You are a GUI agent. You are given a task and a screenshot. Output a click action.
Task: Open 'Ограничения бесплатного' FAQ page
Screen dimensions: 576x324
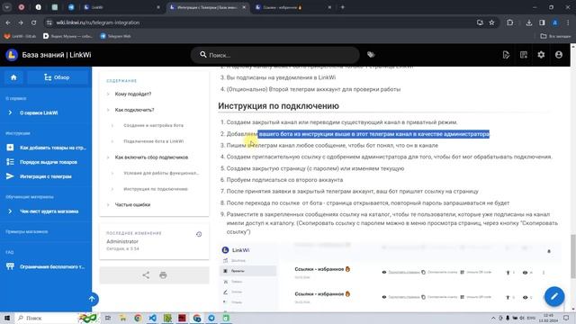[x=46, y=266]
